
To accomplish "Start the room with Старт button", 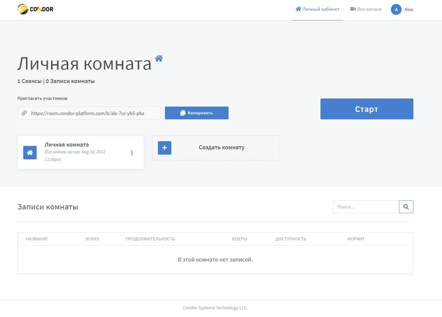I will [x=367, y=109].
